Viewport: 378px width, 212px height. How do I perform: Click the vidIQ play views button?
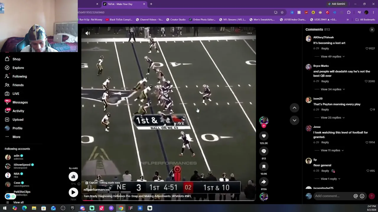click(73, 192)
